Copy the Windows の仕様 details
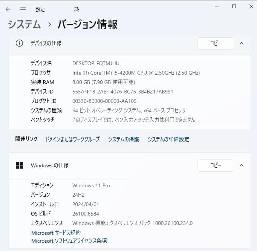Image resolution: width=257 pixels, height=251 pixels. [216, 165]
